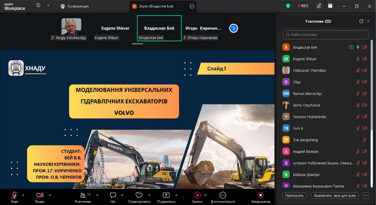Expand audio options arrow beside the Sound button
The width and height of the screenshot is (376, 205).
tap(23, 195)
